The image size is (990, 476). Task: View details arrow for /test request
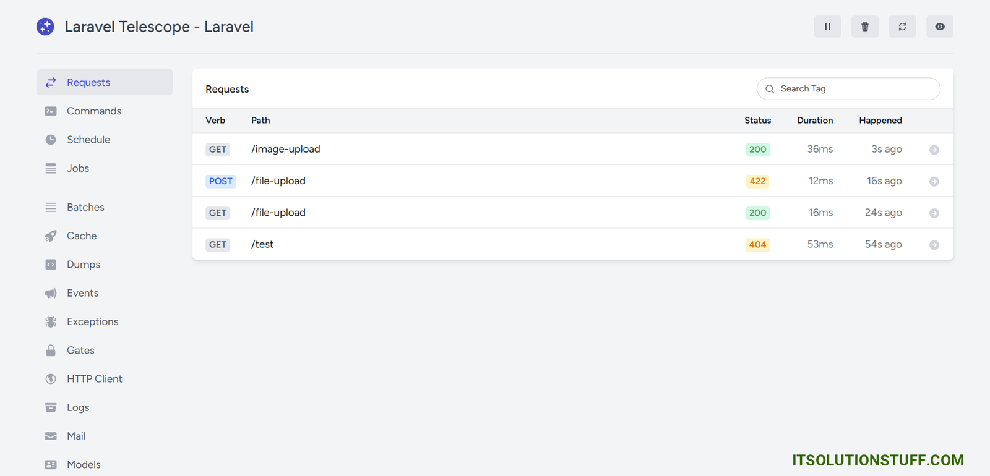934,245
